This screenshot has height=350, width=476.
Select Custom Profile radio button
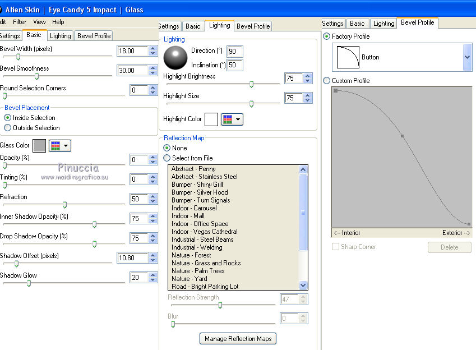(327, 81)
